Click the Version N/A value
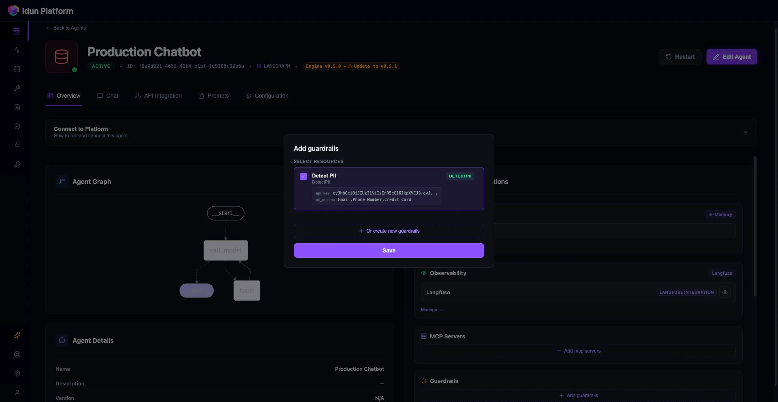The height and width of the screenshot is (402, 778). (x=379, y=398)
